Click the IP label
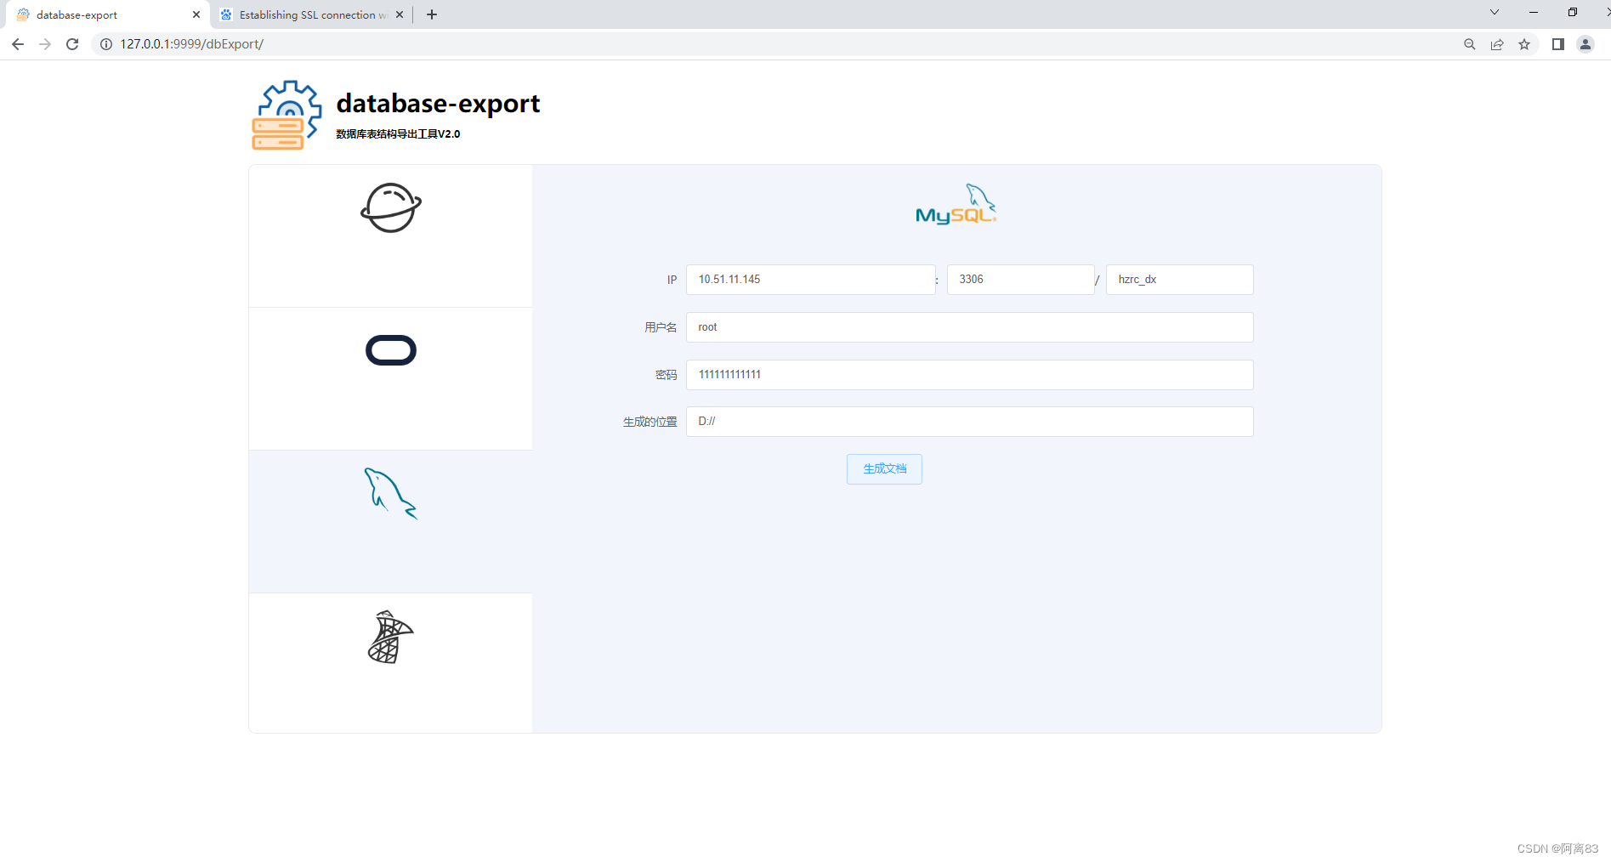This screenshot has width=1611, height=862. (x=672, y=280)
